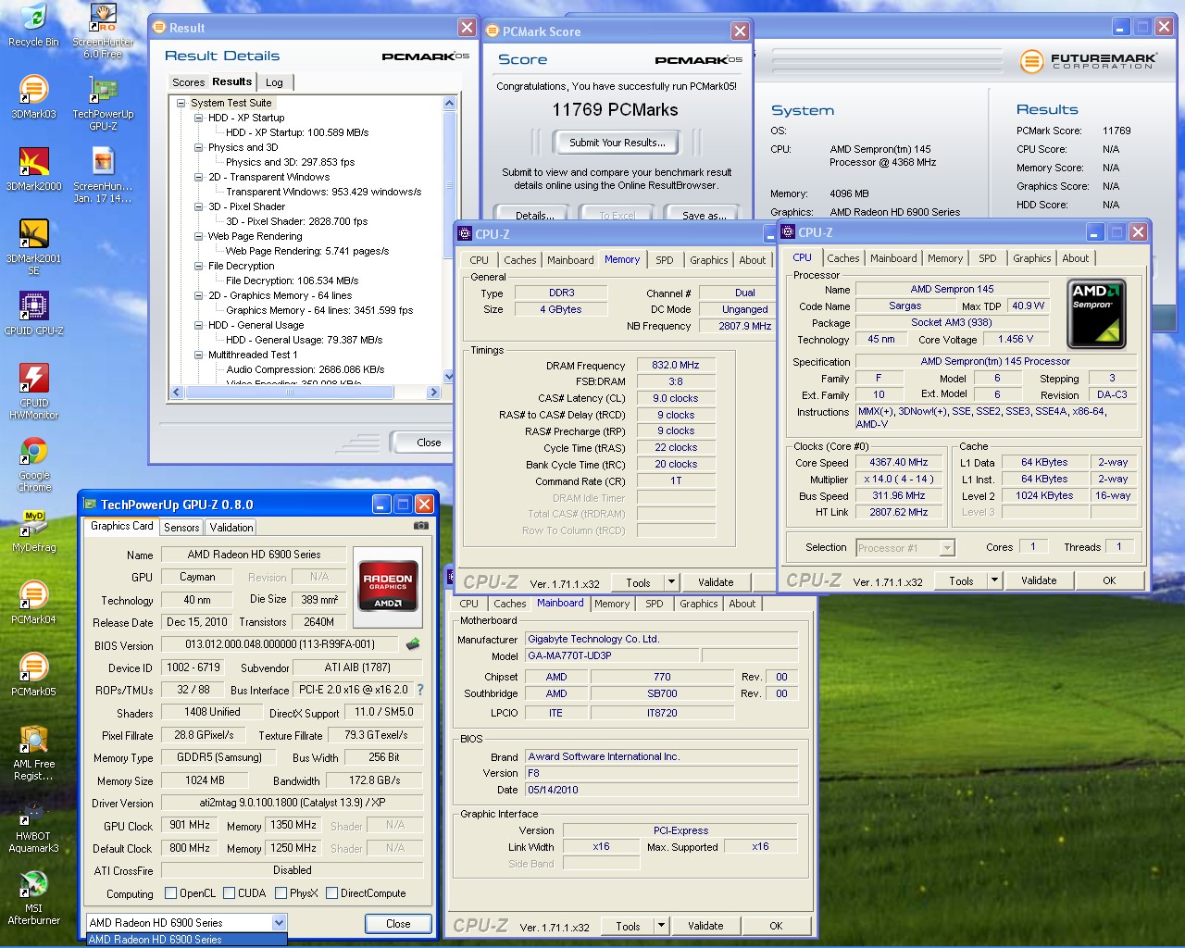This screenshot has width=1185, height=948.
Task: Switch to Scores tab in Result Details
Action: 188,82
